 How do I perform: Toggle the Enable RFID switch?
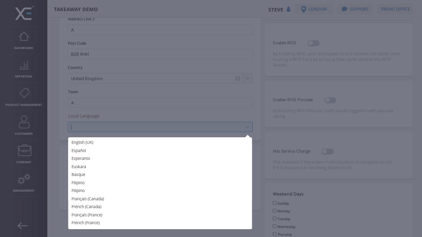click(313, 43)
